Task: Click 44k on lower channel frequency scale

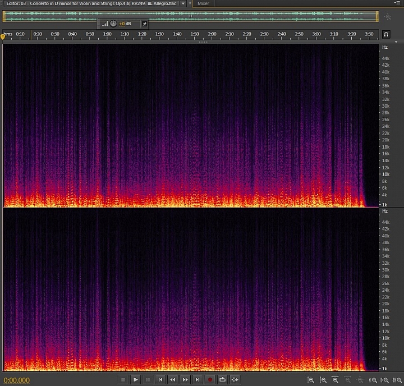Action: coord(385,222)
